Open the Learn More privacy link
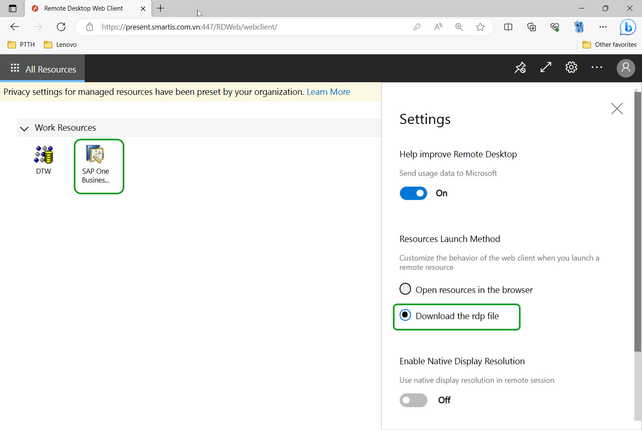Image resolution: width=642 pixels, height=430 pixels. click(x=328, y=92)
